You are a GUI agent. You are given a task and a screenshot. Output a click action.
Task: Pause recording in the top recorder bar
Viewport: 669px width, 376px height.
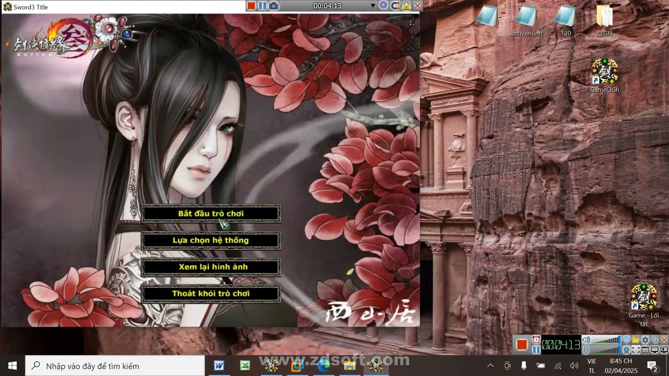pyautogui.click(x=262, y=6)
